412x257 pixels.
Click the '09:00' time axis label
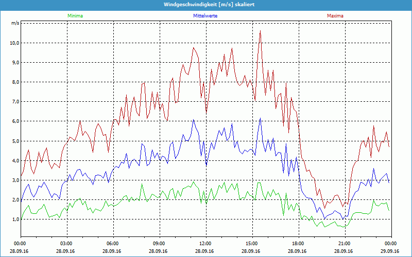158,244
